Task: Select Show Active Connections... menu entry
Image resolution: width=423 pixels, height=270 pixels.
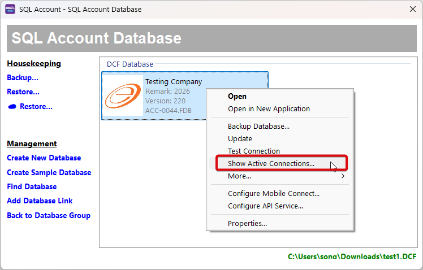Action: pyautogui.click(x=271, y=164)
